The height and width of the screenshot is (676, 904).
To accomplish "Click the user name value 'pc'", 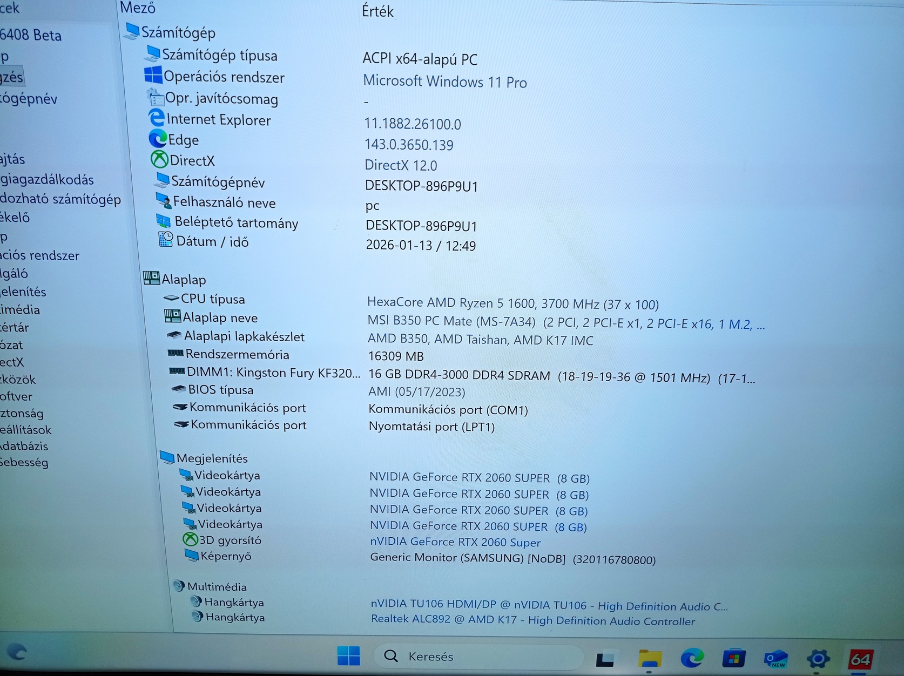I will point(373,206).
